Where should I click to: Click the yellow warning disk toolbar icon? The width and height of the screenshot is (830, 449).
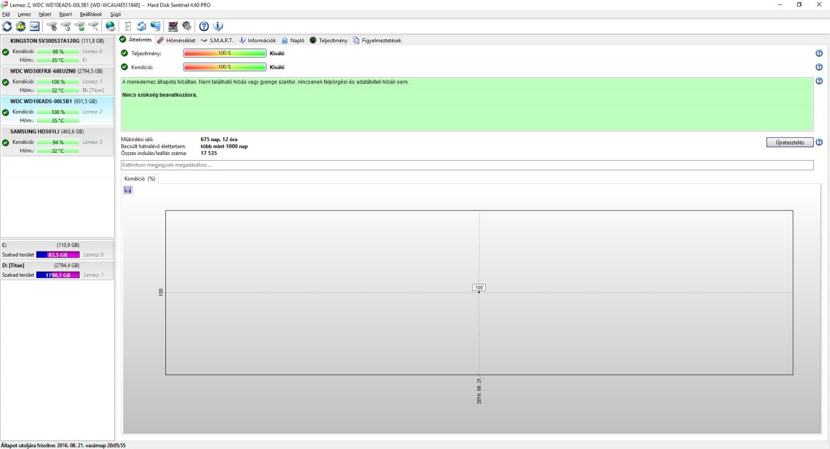(x=21, y=27)
